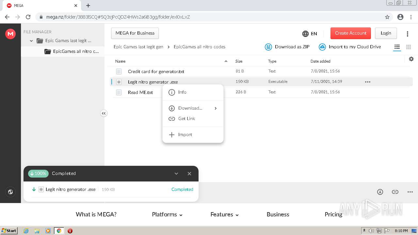418x235 pixels.
Task: Toggle the Name sort direction arrow
Action: click(x=226, y=61)
